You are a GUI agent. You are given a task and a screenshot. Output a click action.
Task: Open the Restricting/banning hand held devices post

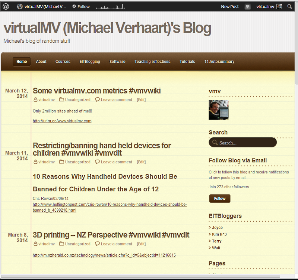(x=102, y=149)
